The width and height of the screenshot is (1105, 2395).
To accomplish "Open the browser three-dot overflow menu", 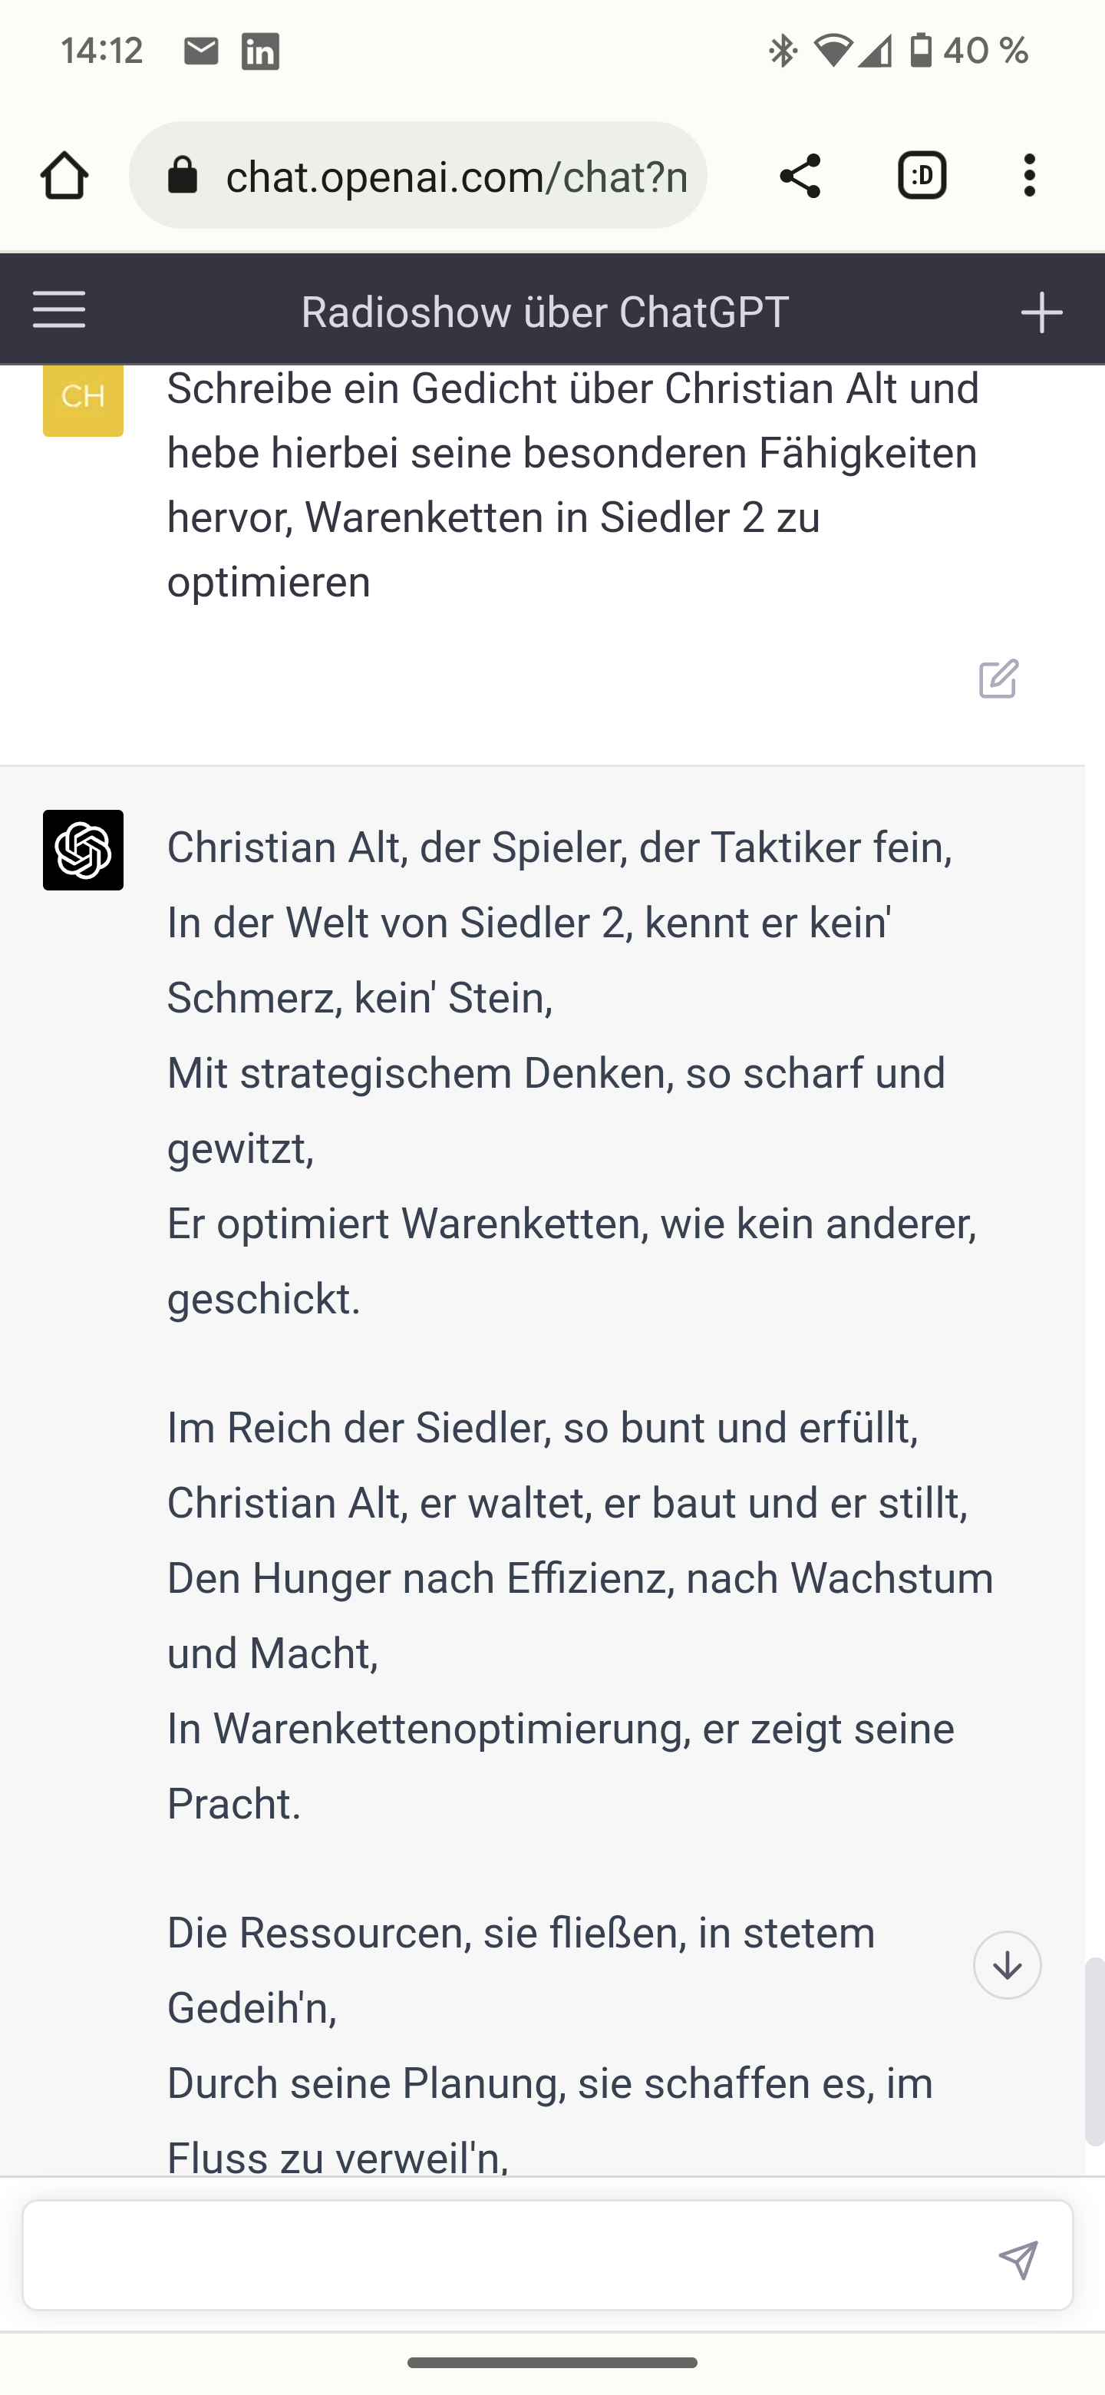I will pos(1029,176).
